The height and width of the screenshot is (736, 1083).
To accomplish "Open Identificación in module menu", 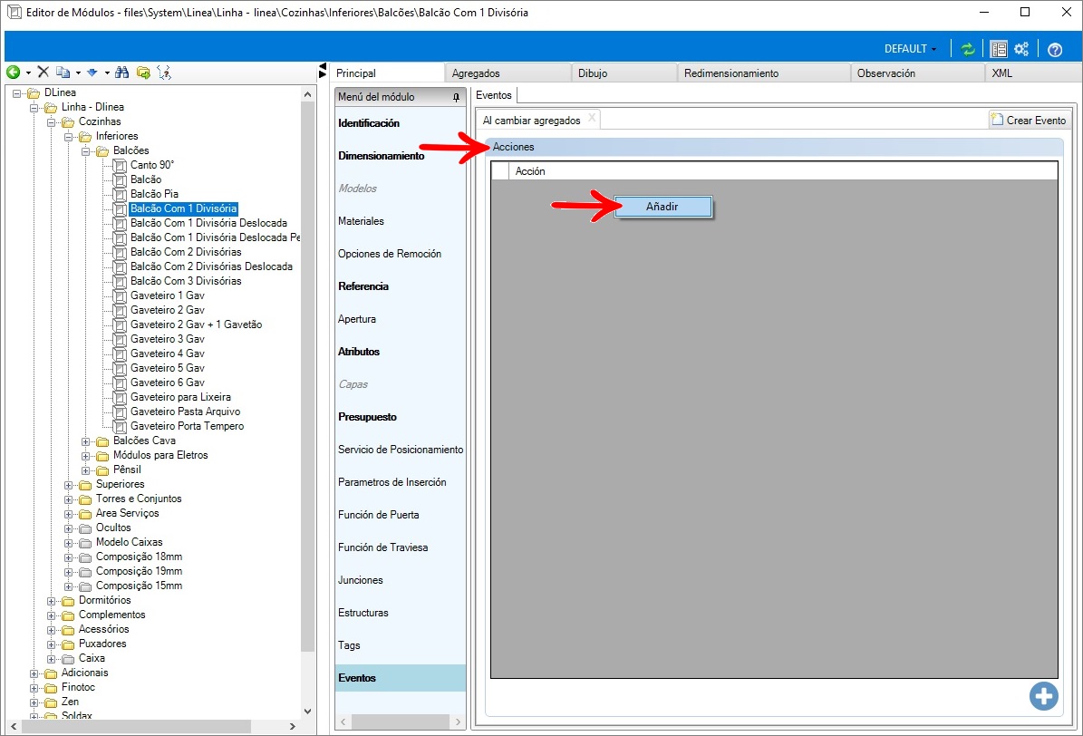I will [x=369, y=123].
